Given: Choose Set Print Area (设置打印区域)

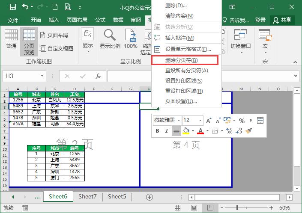Looking at the screenshot, I should [186, 81].
